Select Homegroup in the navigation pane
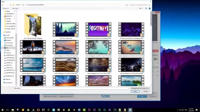The width and height of the screenshot is (200, 112). point(9,83)
